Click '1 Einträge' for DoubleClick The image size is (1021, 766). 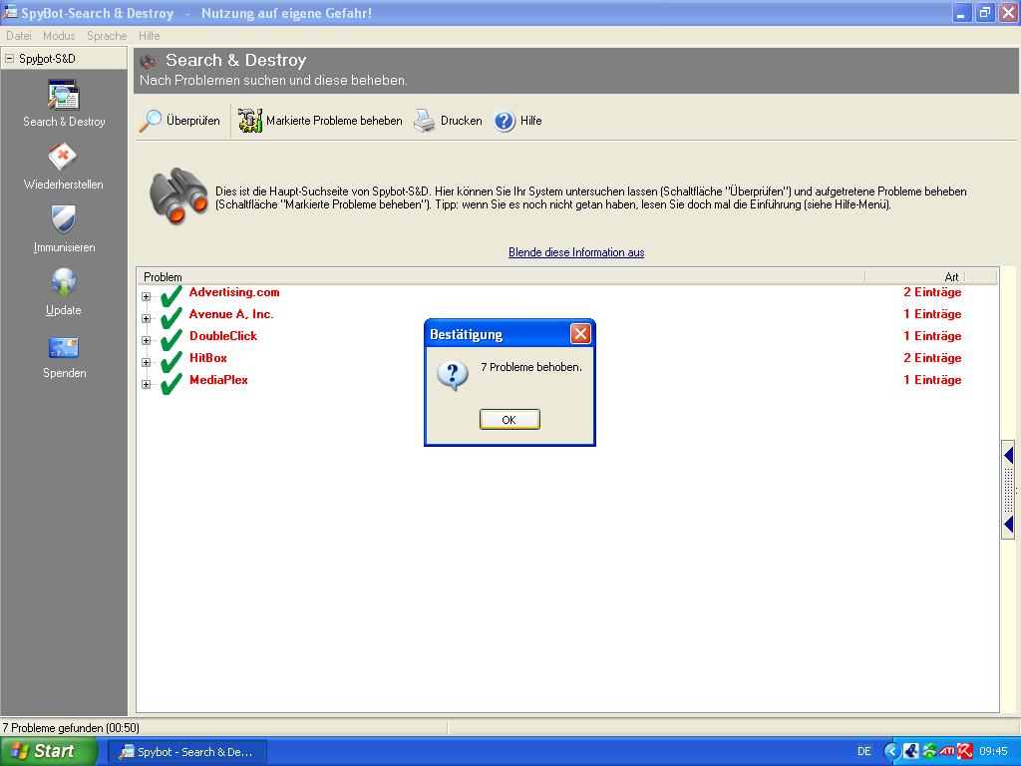932,336
